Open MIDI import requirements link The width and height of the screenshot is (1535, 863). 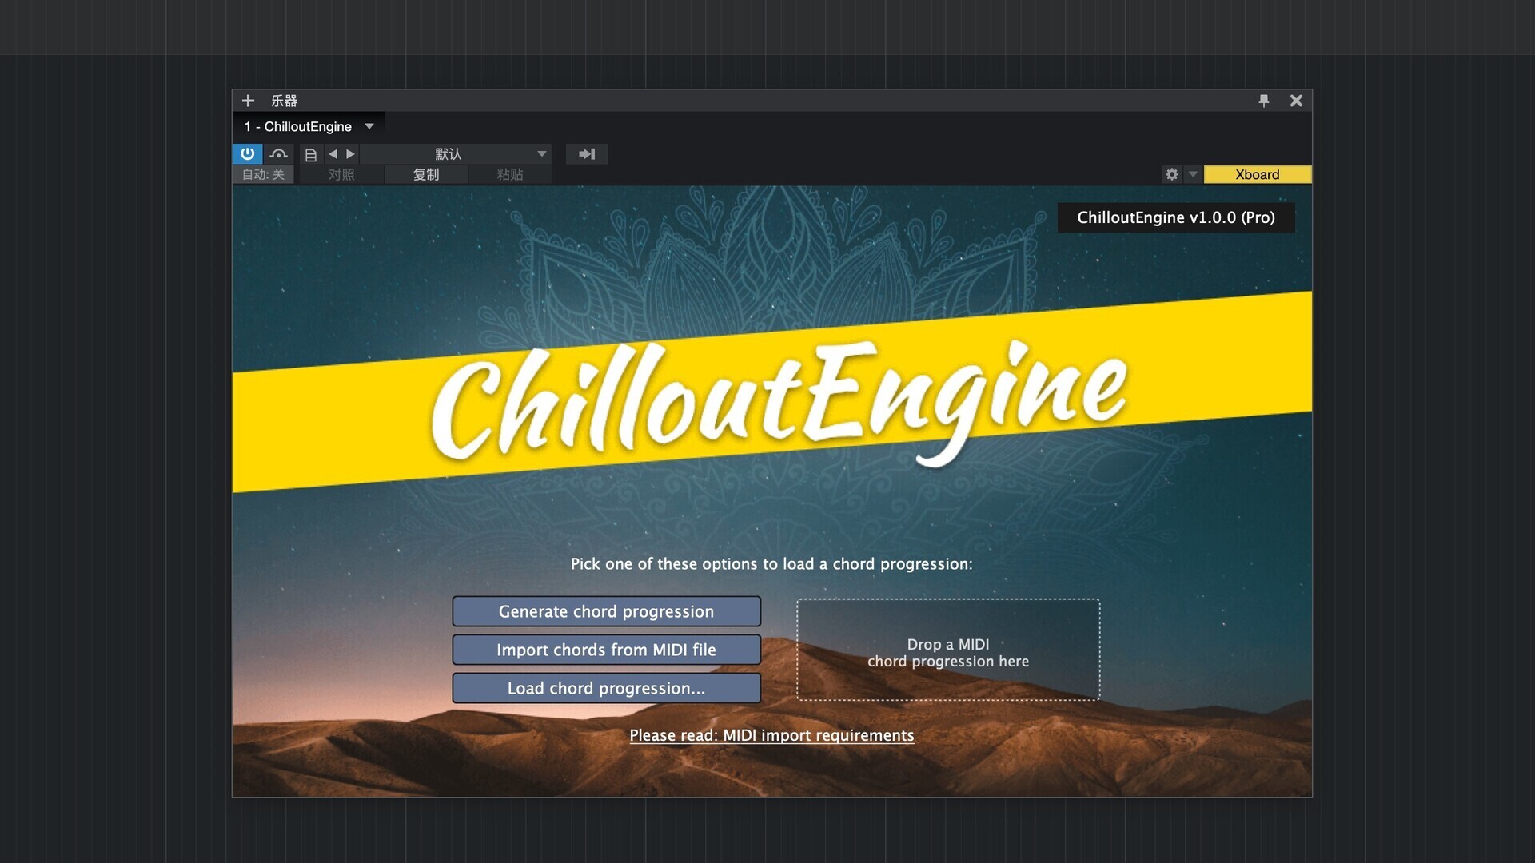point(771,735)
